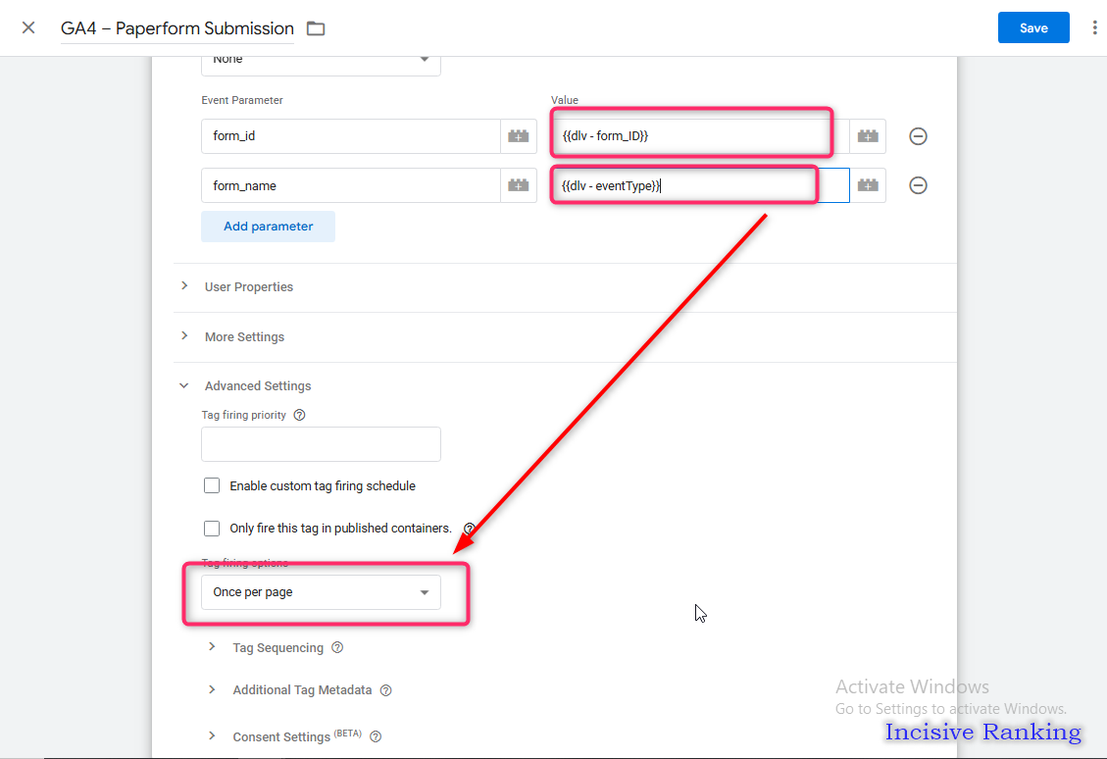1107x759 pixels.
Task: Remove the form_id parameter row
Action: click(918, 136)
